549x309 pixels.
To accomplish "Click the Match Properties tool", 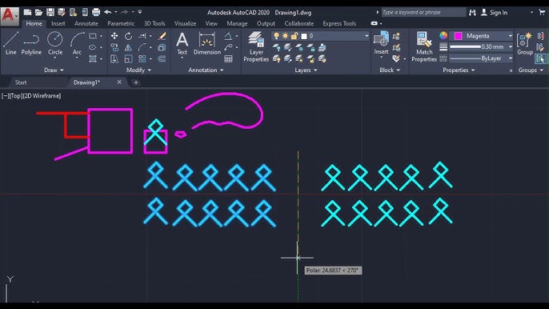I will click(x=424, y=46).
